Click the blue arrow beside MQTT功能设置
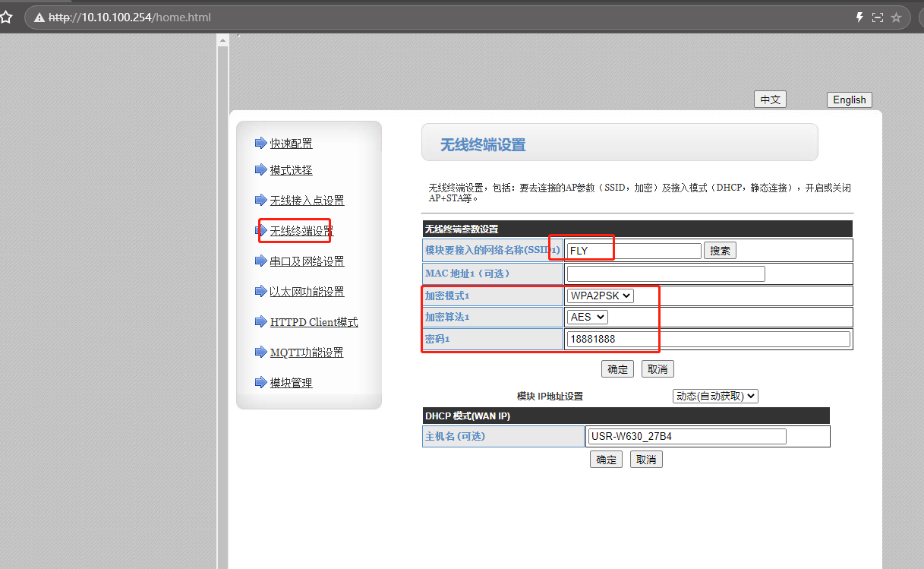924x569 pixels. point(260,352)
